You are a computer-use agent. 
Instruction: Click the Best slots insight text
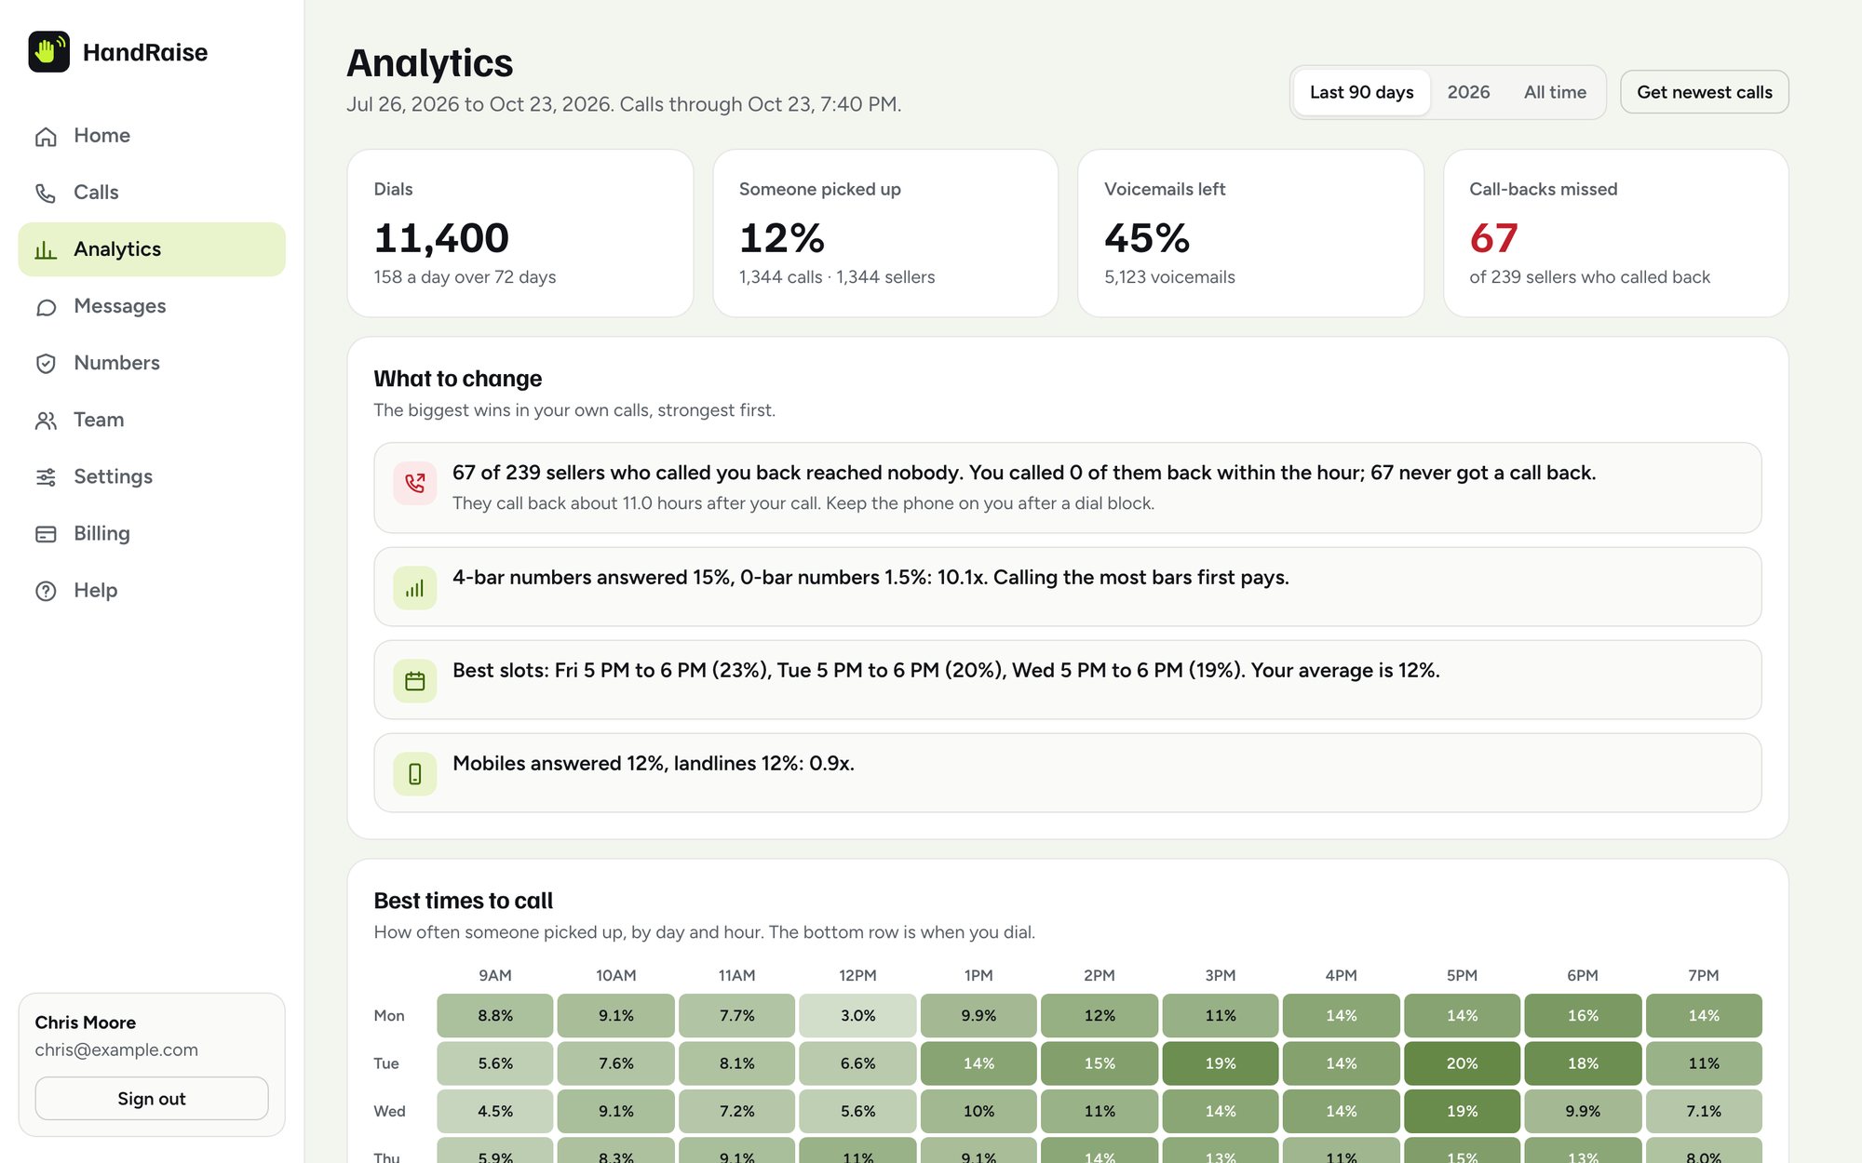pos(946,671)
